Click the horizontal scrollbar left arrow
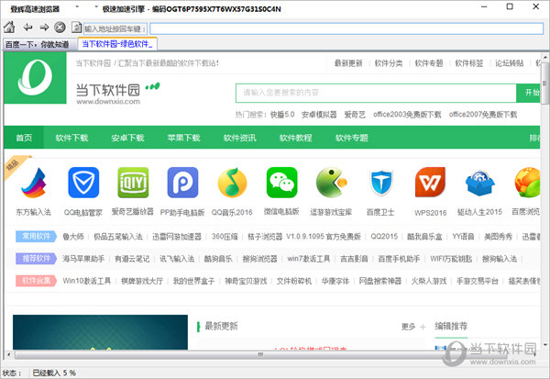 [x=9, y=355]
